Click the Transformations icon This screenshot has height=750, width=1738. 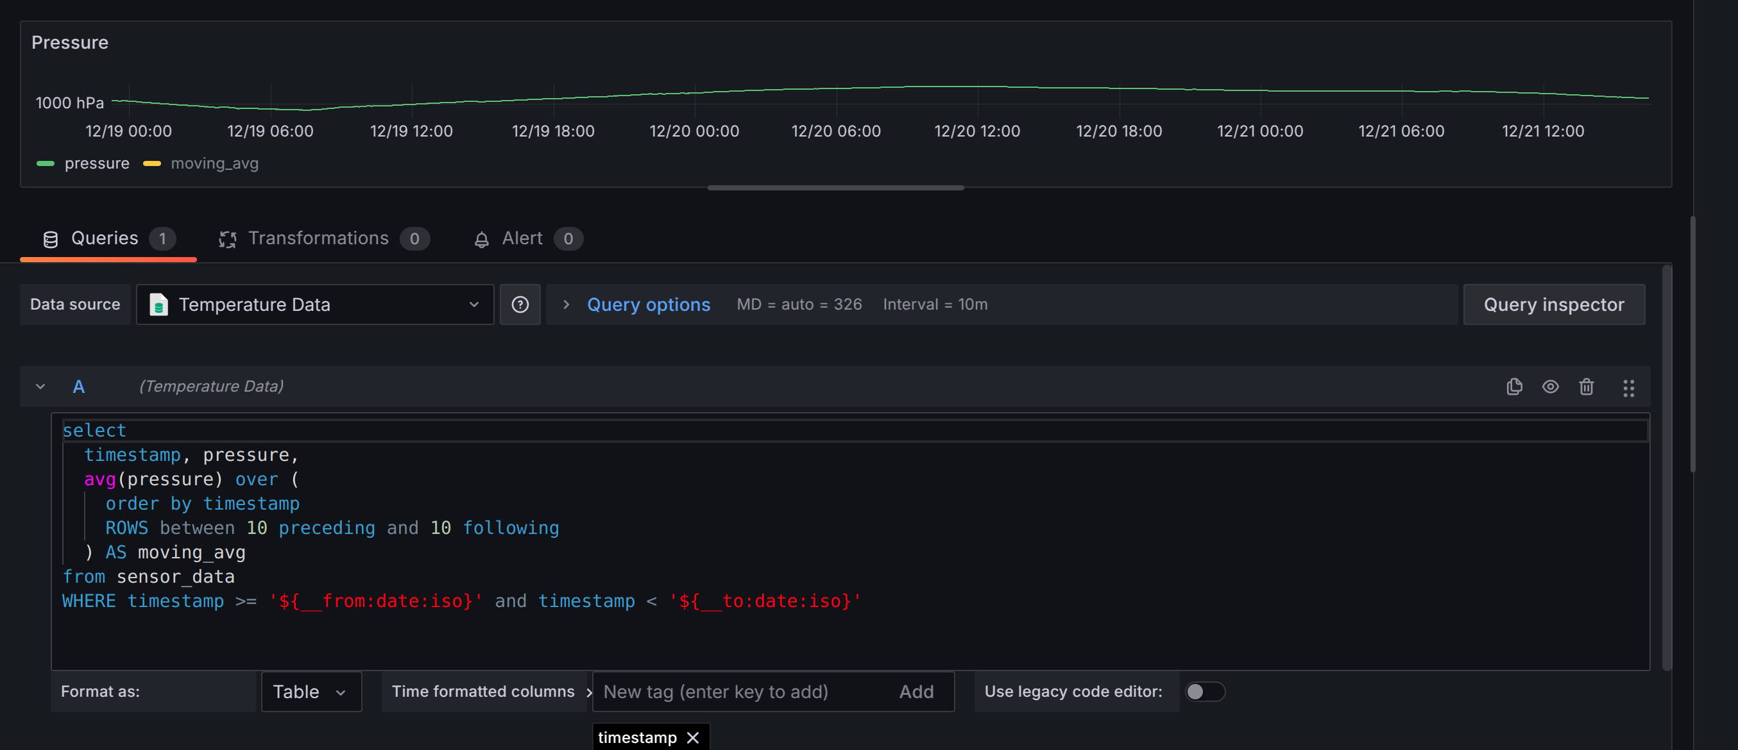click(227, 239)
